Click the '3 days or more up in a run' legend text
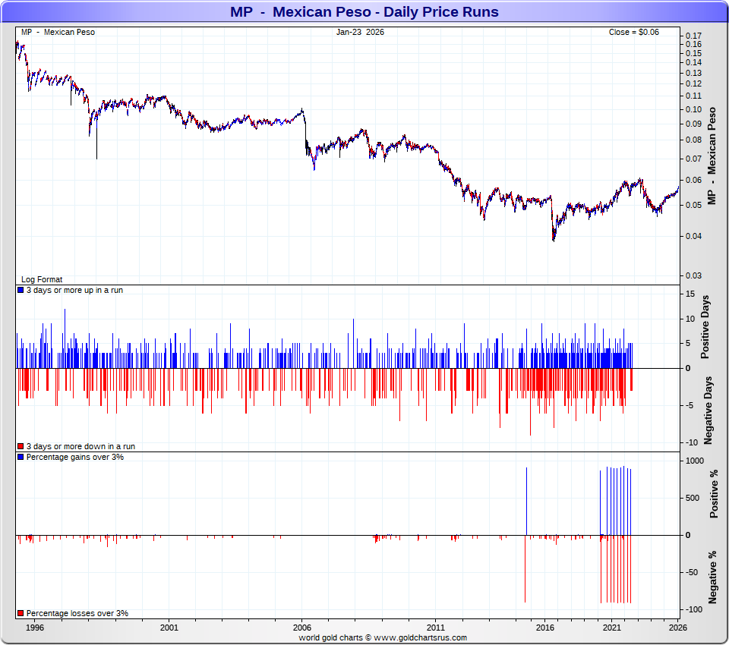This screenshot has height=645, width=729. point(75,290)
